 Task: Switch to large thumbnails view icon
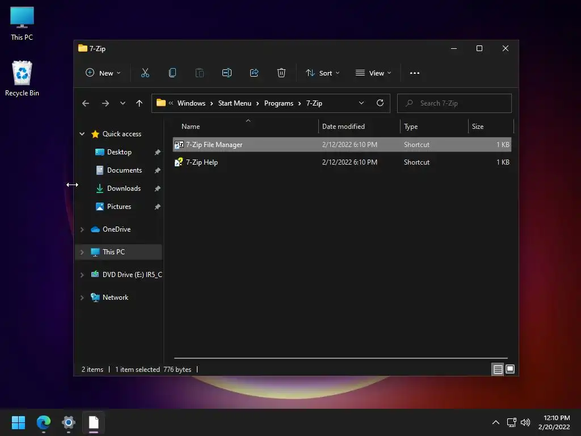point(510,369)
